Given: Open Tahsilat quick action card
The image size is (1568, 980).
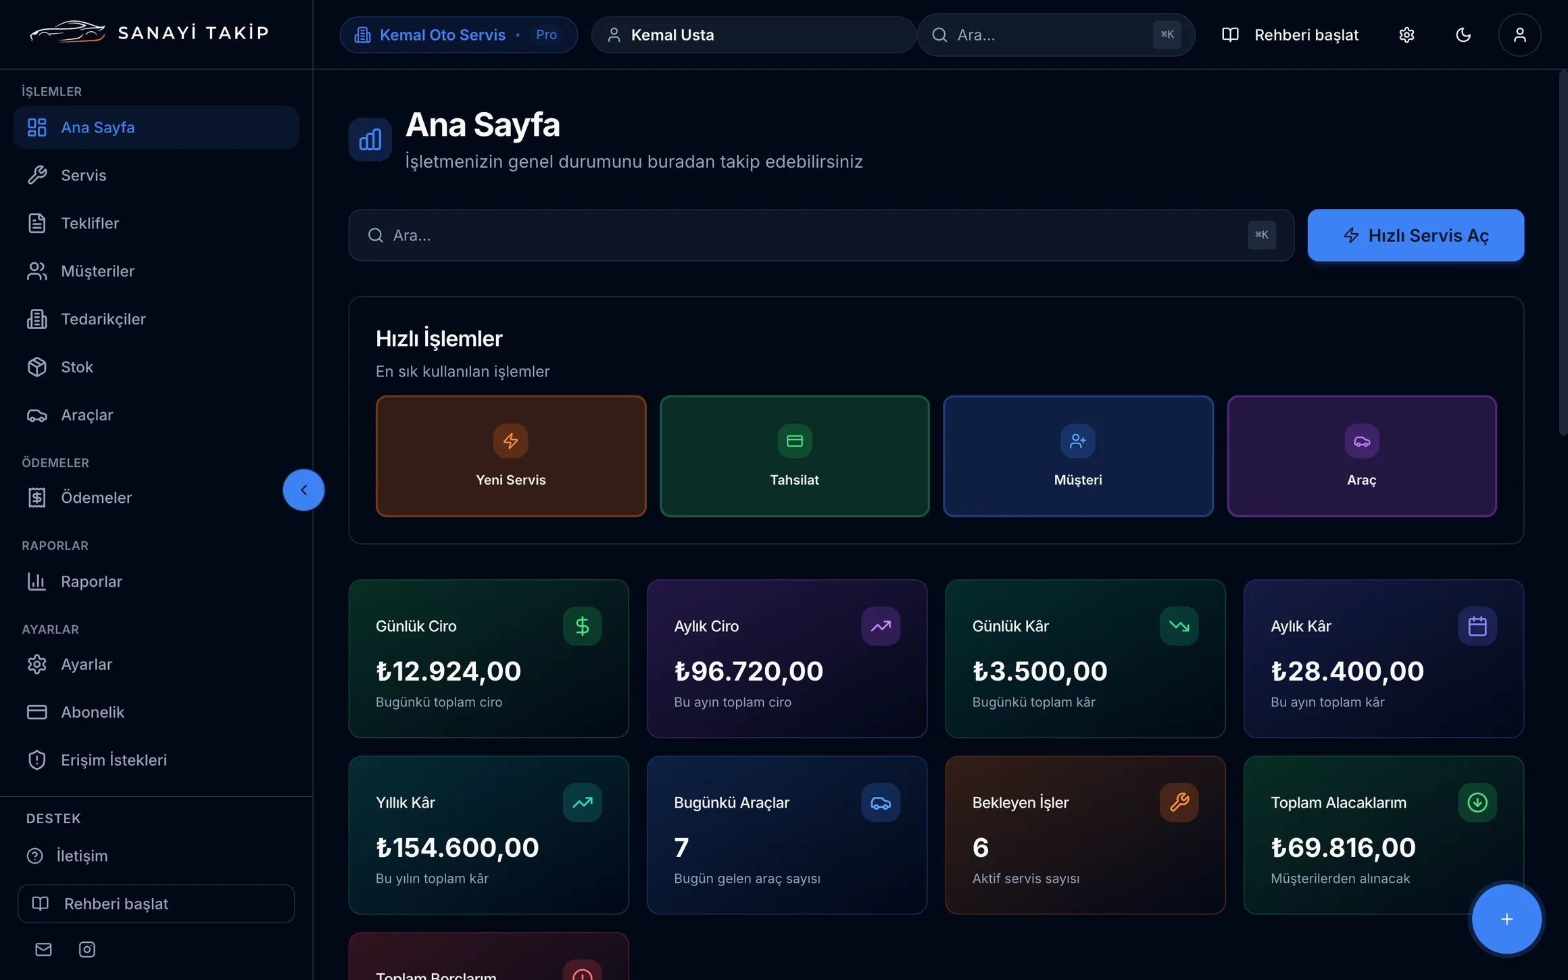Looking at the screenshot, I should pos(794,456).
